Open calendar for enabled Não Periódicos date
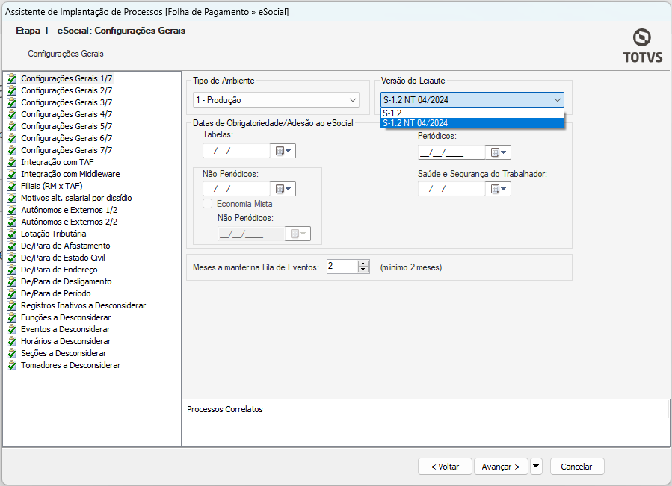The height and width of the screenshot is (486, 672). [x=285, y=190]
